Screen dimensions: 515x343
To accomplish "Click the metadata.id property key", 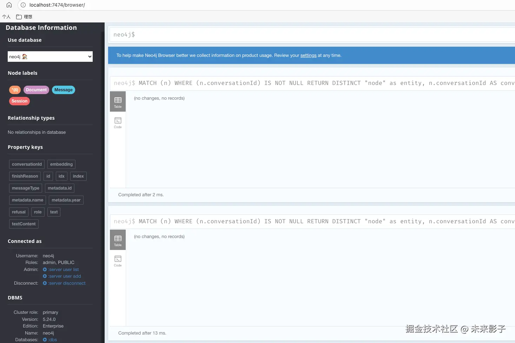I will coord(60,188).
